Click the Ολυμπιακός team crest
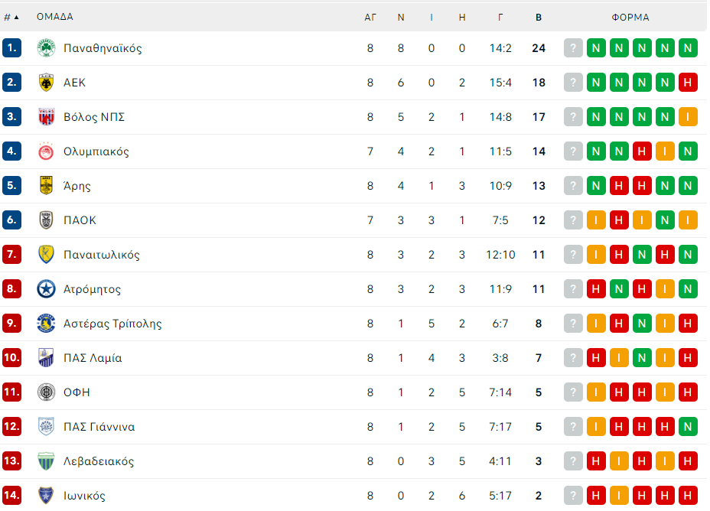The height and width of the screenshot is (511, 710). click(46, 151)
